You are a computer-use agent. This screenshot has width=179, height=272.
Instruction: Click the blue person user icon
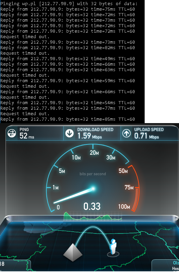[113, 247]
